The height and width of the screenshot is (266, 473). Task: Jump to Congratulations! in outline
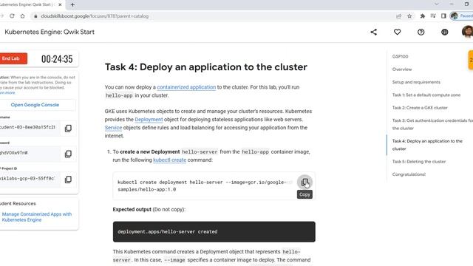point(409,174)
